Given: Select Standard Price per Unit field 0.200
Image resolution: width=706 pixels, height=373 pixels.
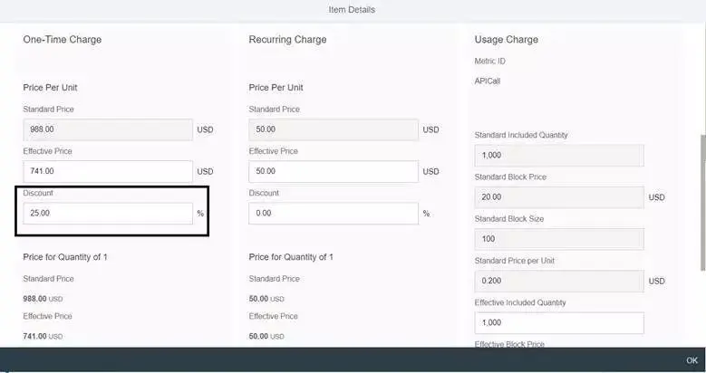Looking at the screenshot, I should point(559,281).
